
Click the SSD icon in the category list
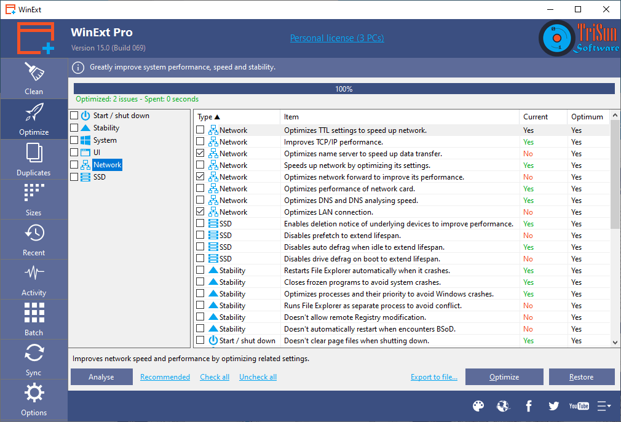pos(85,177)
